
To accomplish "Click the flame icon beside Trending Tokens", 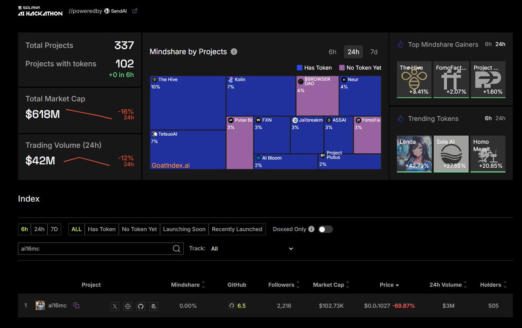I will point(401,118).
